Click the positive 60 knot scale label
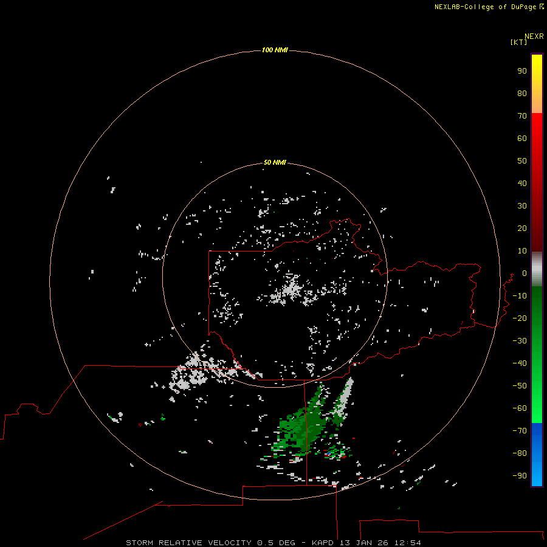The image size is (547, 547). [522, 138]
